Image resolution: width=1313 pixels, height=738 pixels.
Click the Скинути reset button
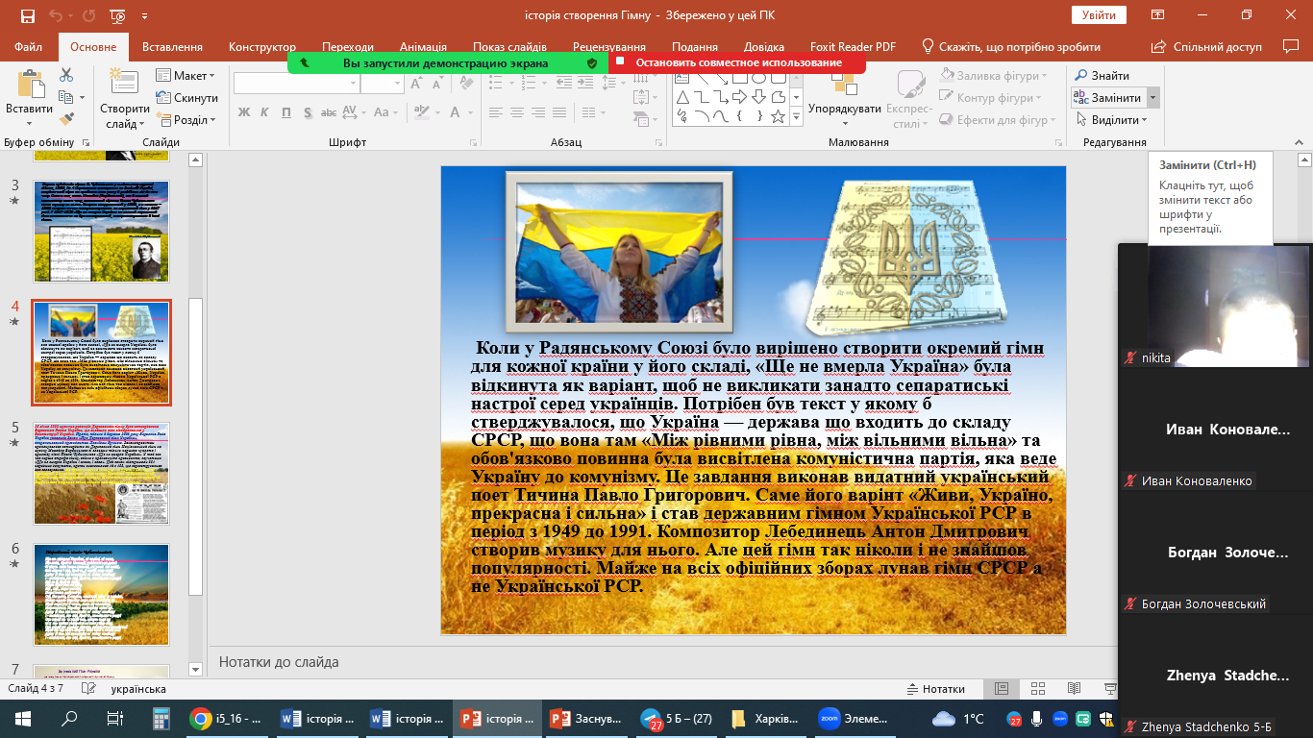tap(186, 98)
